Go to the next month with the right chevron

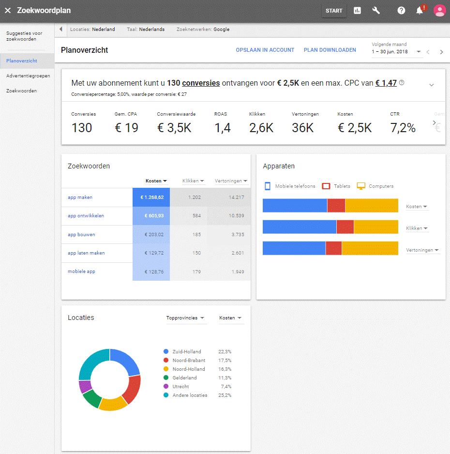pyautogui.click(x=441, y=52)
